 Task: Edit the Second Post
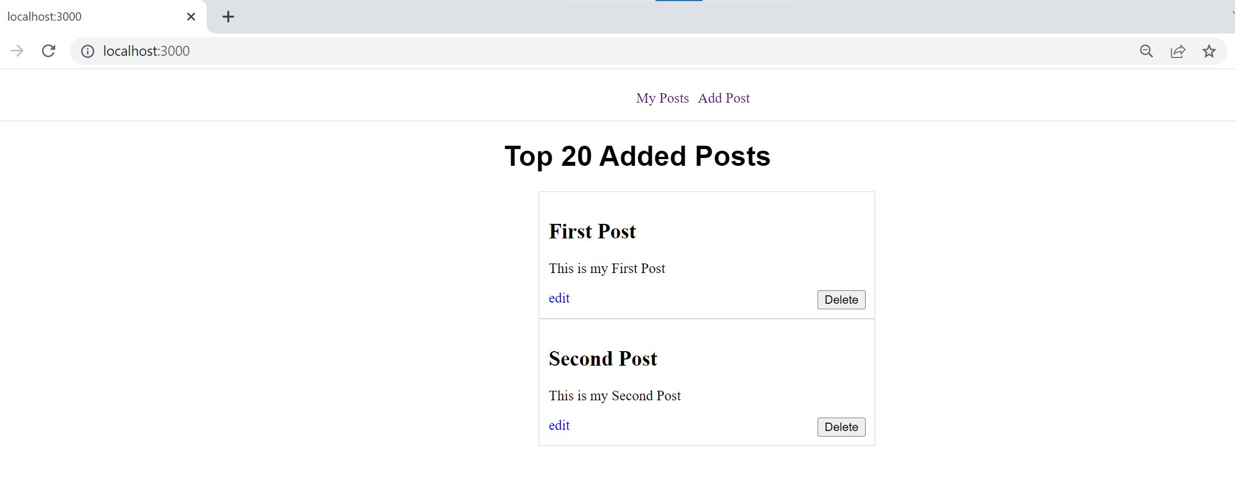[559, 425]
